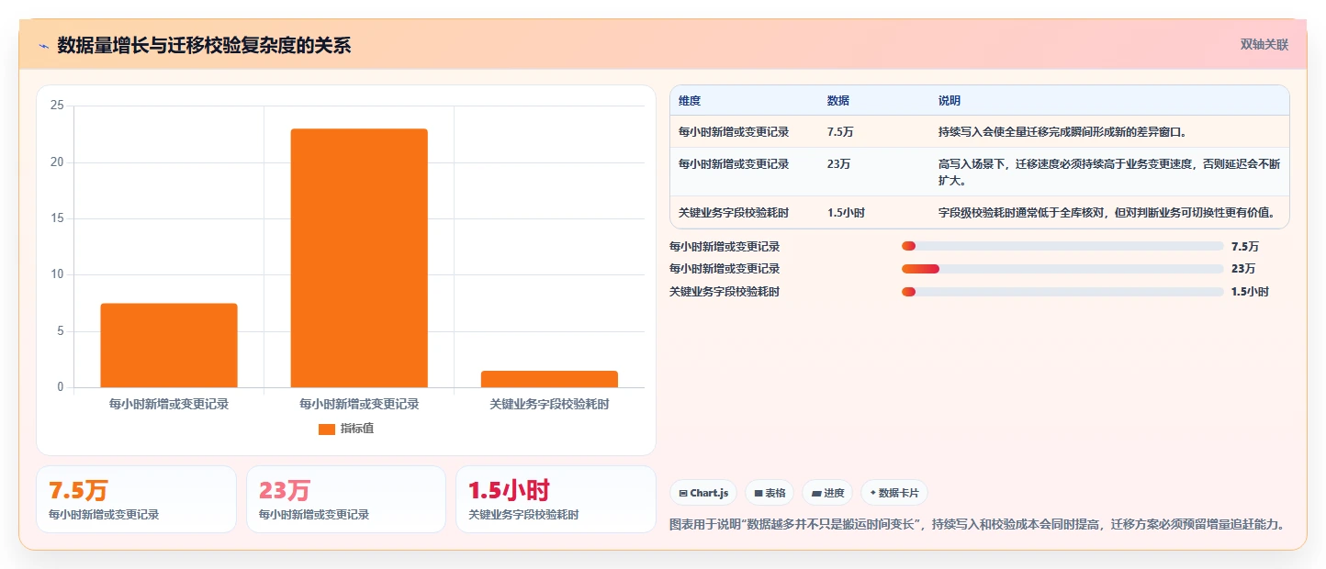Click the large orange 7.5万 stat card value
The image size is (1326, 569).
tap(78, 490)
